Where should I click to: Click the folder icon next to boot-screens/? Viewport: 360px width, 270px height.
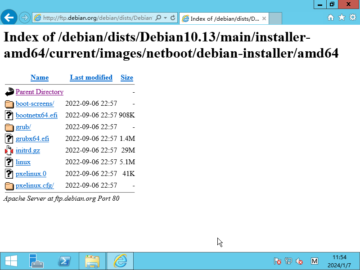pyautogui.click(x=9, y=104)
